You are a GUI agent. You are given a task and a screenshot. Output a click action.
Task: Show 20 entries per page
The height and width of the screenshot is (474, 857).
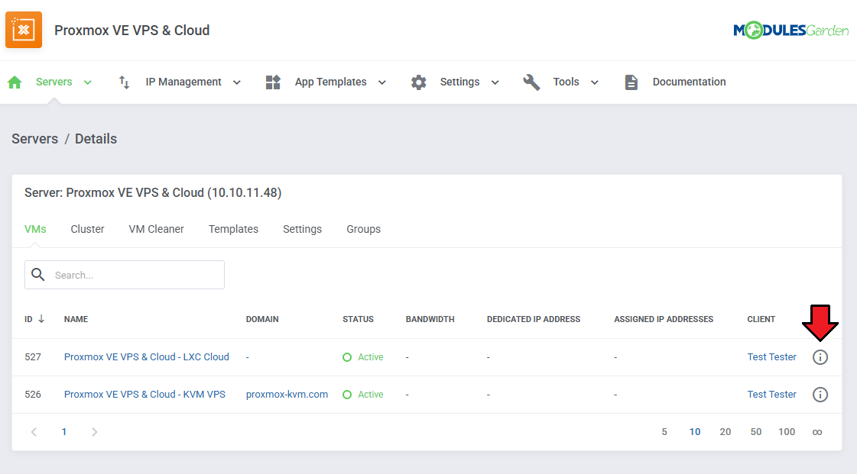coord(726,432)
